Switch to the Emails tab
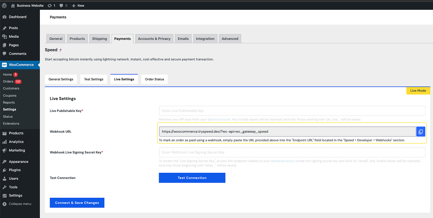Image resolution: width=433 pixels, height=218 pixels. [x=183, y=39]
